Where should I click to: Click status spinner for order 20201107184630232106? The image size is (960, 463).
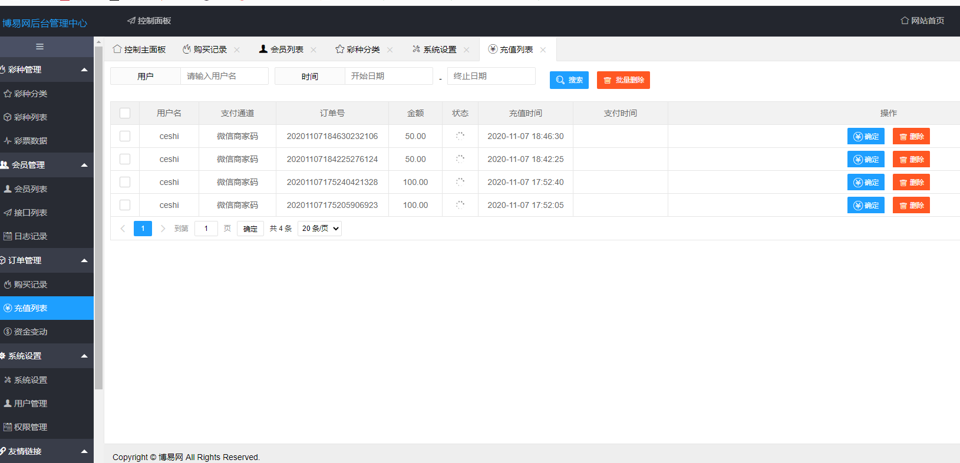tap(460, 136)
